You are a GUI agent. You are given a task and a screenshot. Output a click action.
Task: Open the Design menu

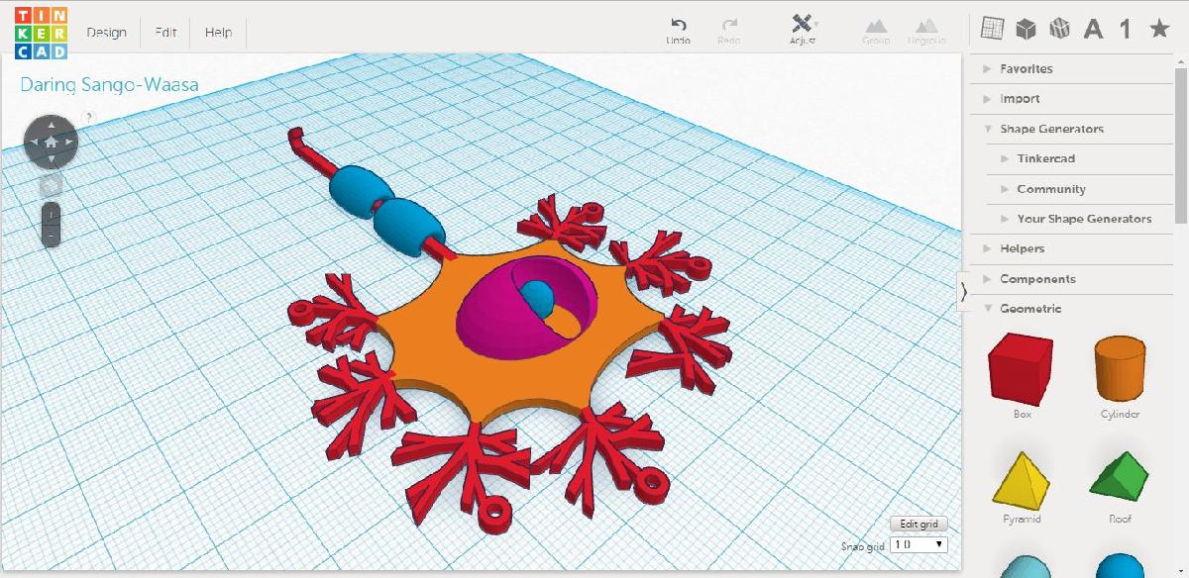click(x=107, y=33)
